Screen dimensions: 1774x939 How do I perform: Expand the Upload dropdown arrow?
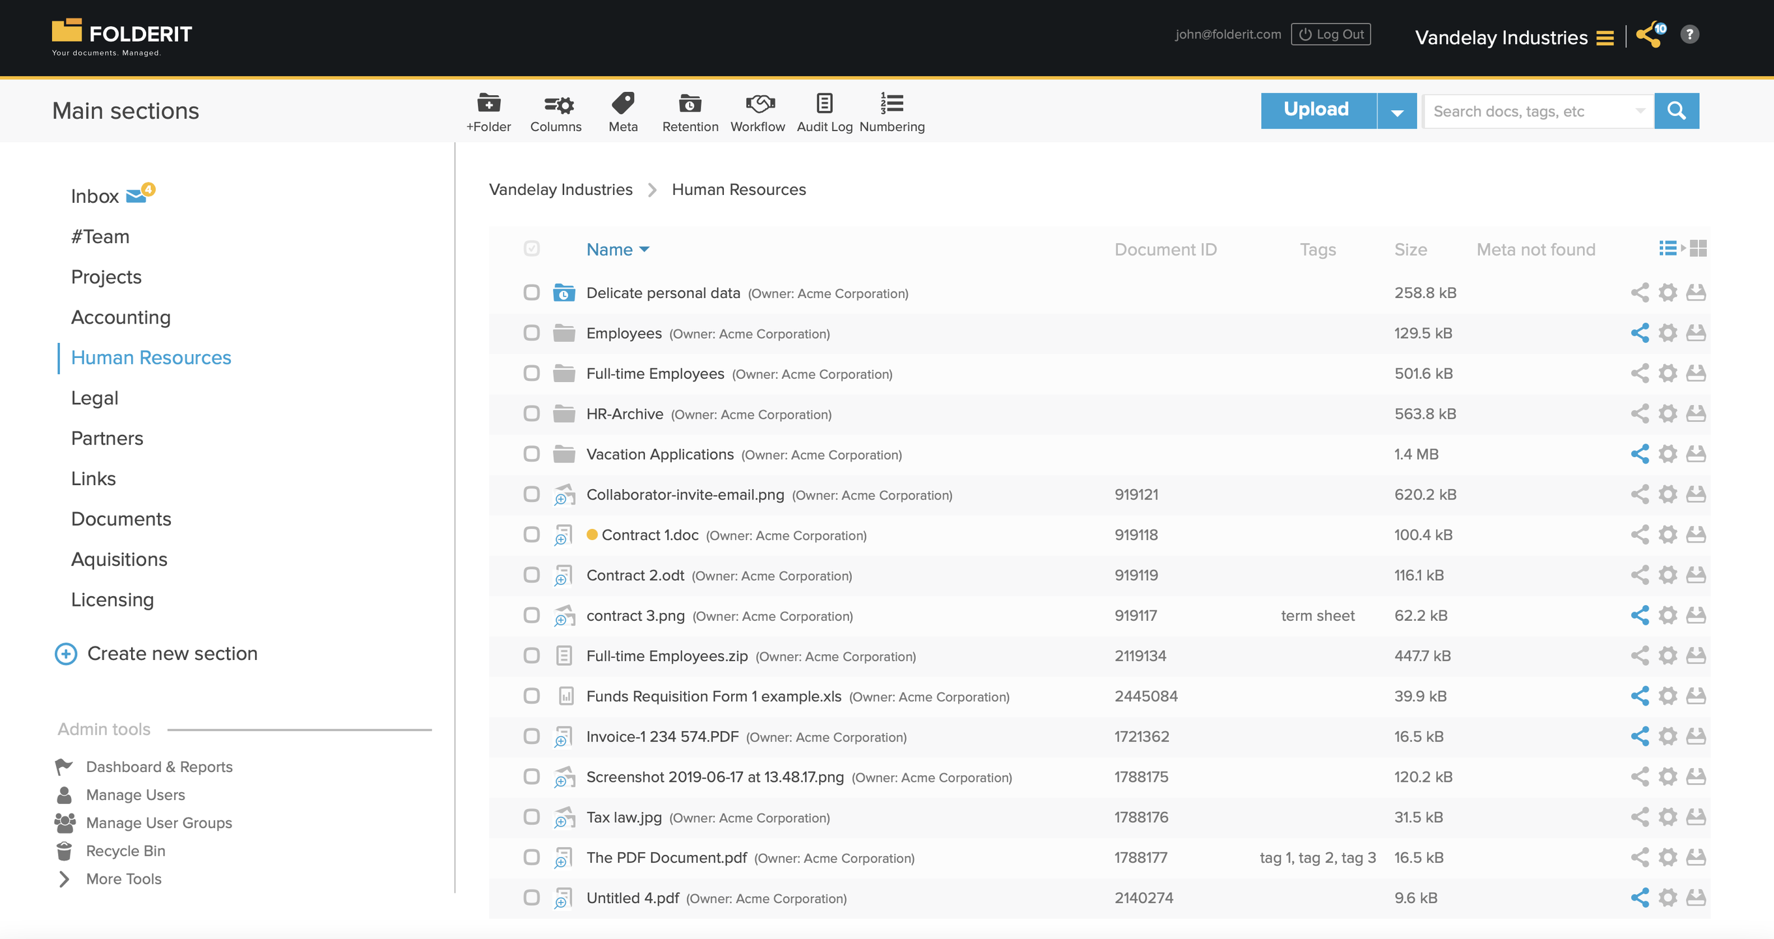(1396, 112)
